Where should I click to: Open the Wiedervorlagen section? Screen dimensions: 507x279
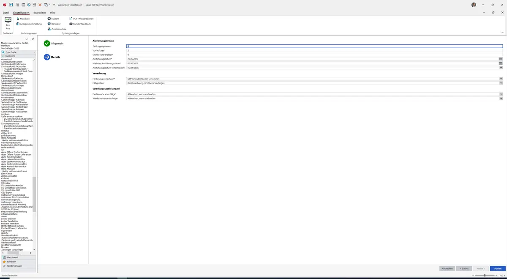click(18, 266)
